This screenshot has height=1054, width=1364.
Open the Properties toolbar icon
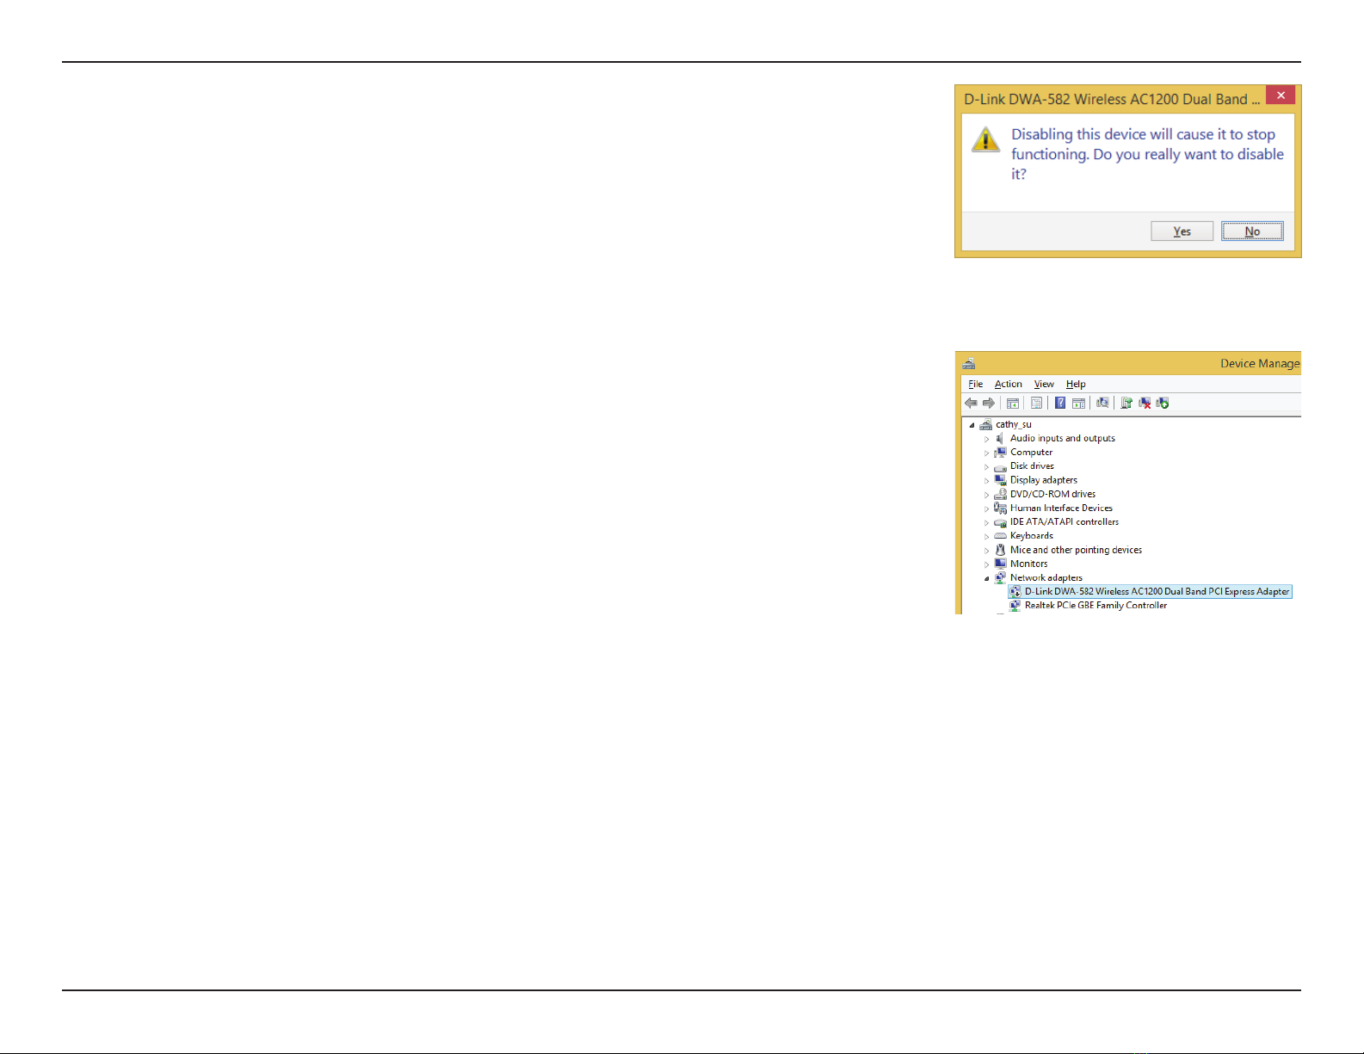pyautogui.click(x=1036, y=403)
